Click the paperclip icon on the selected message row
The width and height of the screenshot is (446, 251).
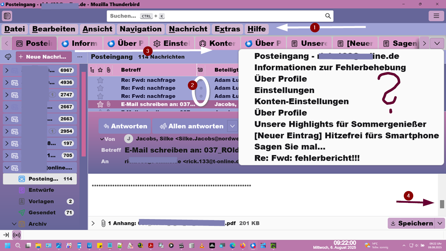[108, 104]
